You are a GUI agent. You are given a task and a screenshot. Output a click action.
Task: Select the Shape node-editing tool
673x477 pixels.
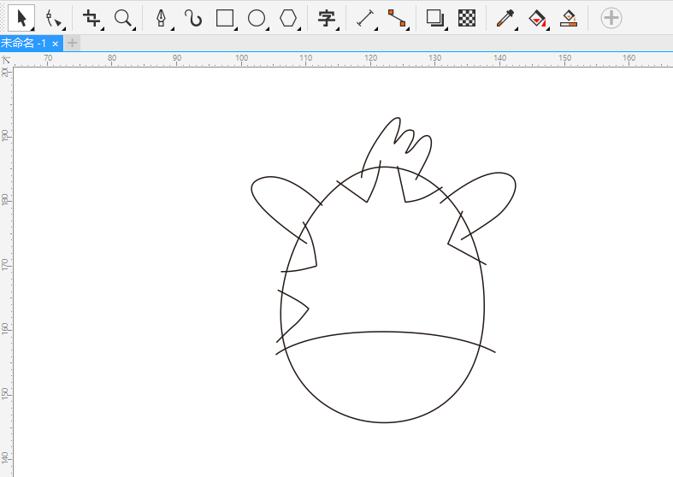(54, 19)
